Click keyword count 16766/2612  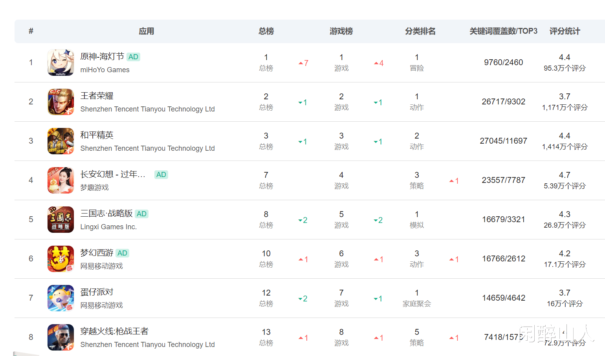pos(504,259)
